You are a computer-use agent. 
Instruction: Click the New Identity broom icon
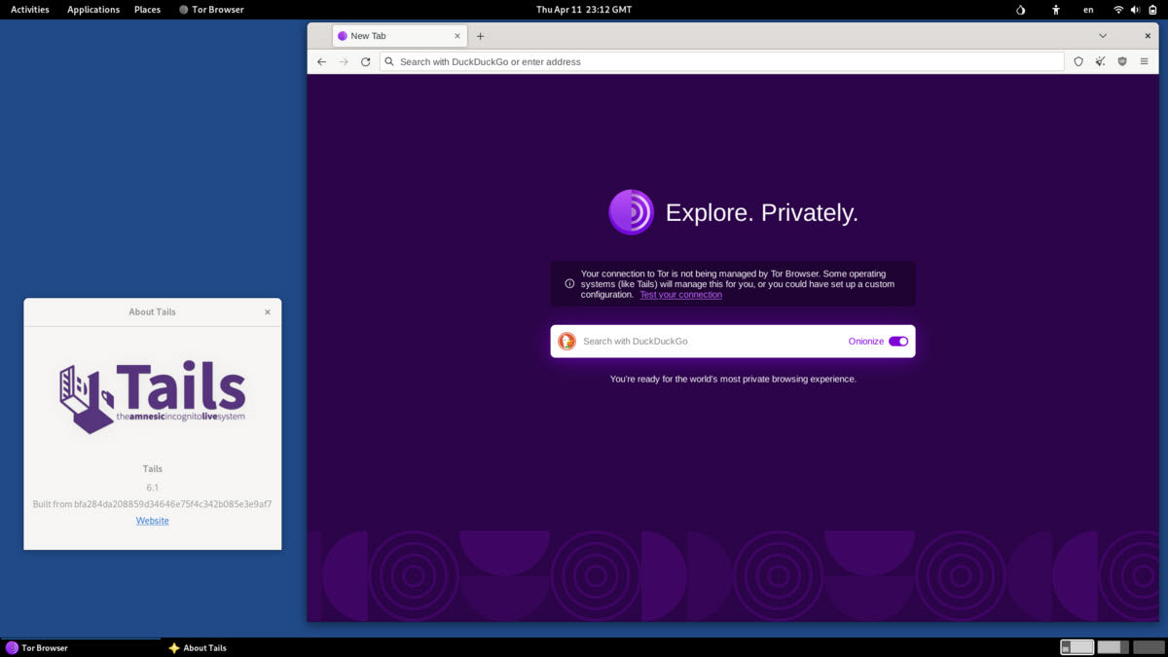1100,61
